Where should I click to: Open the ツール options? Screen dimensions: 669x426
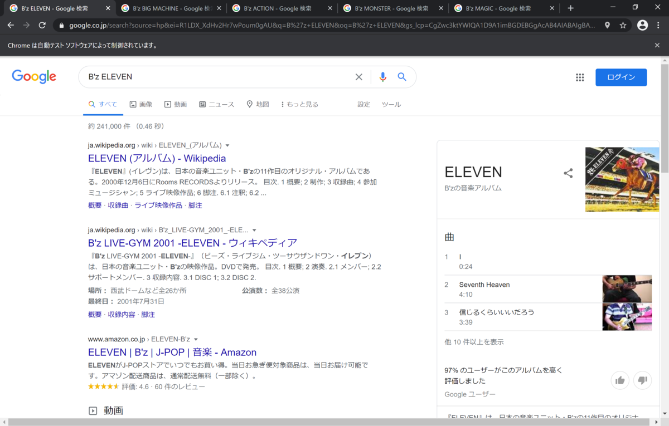(x=391, y=104)
